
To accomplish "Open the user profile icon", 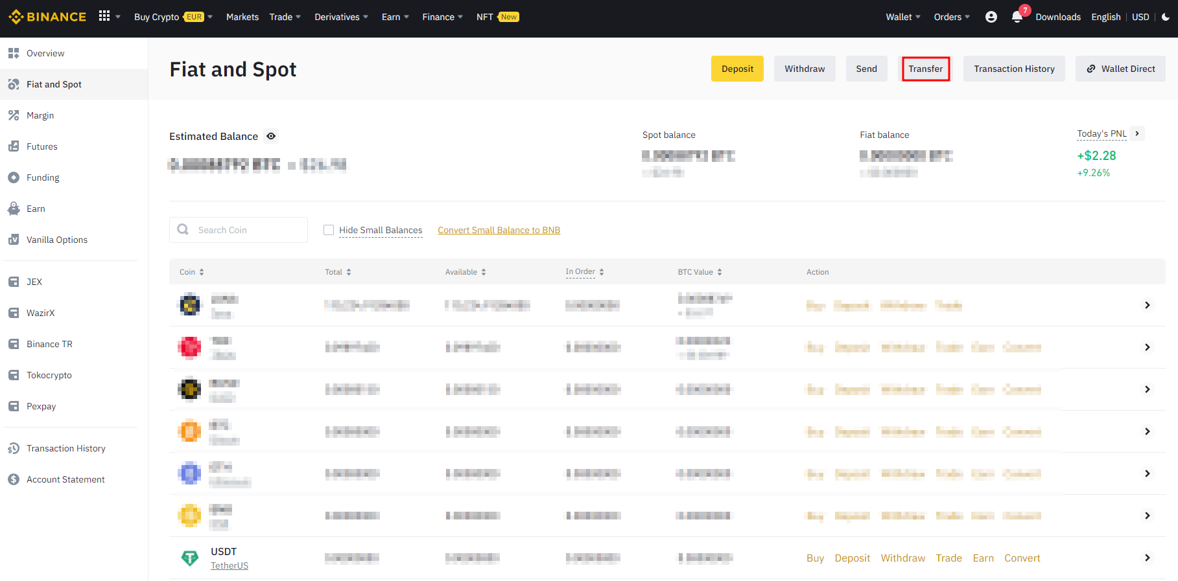I will 991,17.
